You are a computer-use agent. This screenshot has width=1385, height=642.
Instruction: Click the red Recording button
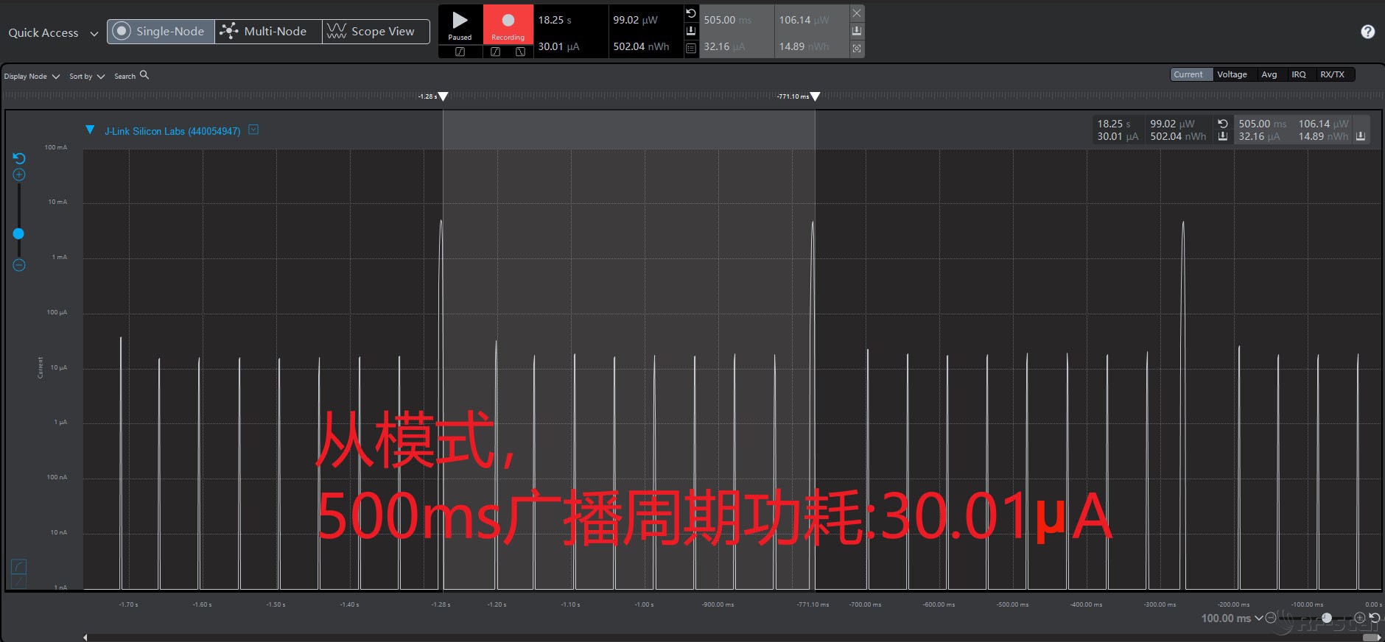[x=508, y=25]
